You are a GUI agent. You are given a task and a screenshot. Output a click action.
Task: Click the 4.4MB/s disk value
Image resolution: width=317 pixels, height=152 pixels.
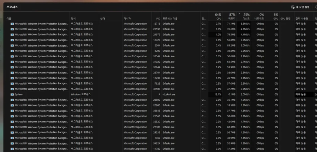(245, 35)
